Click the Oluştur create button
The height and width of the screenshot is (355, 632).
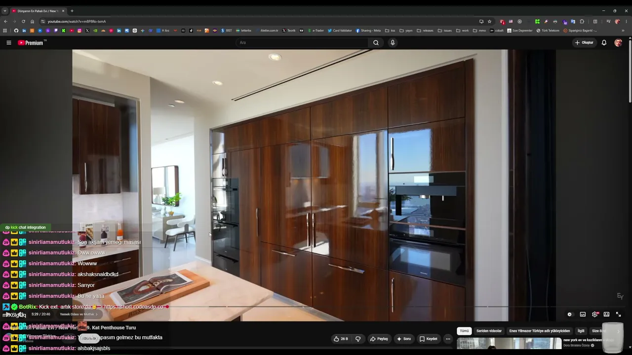coord(584,42)
